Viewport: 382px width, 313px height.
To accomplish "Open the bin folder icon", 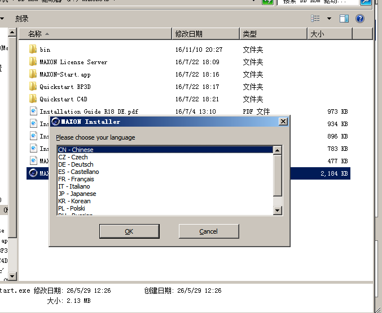I will pos(33,50).
